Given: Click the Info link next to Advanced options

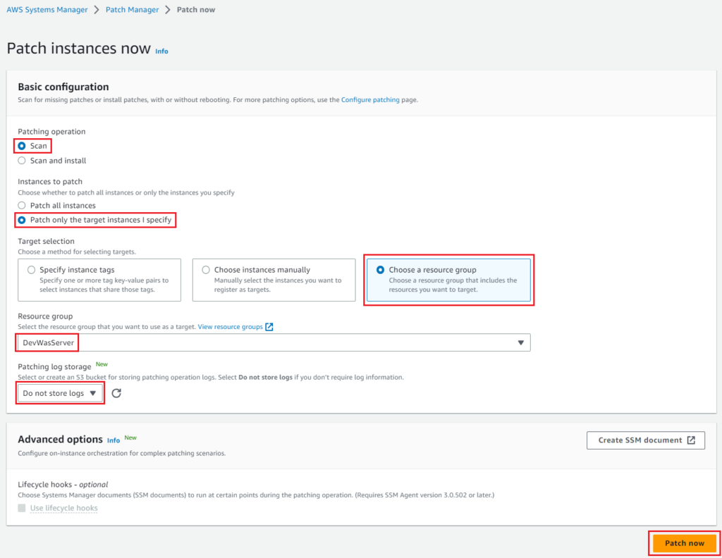Looking at the screenshot, I should [x=114, y=440].
